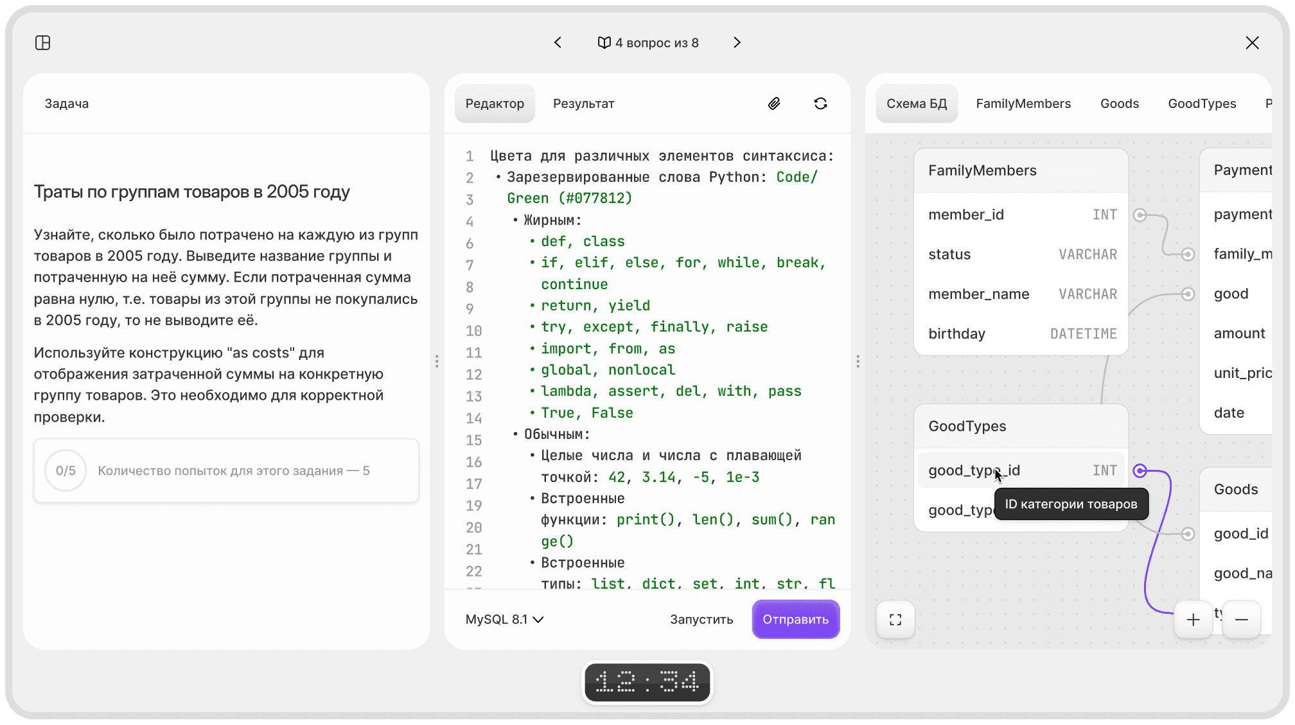Switch to the Редактор tab

coord(495,103)
